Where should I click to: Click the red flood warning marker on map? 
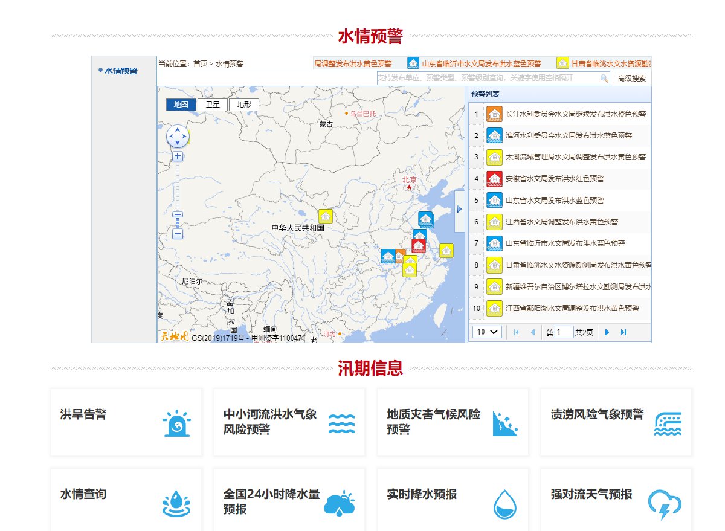[419, 245]
